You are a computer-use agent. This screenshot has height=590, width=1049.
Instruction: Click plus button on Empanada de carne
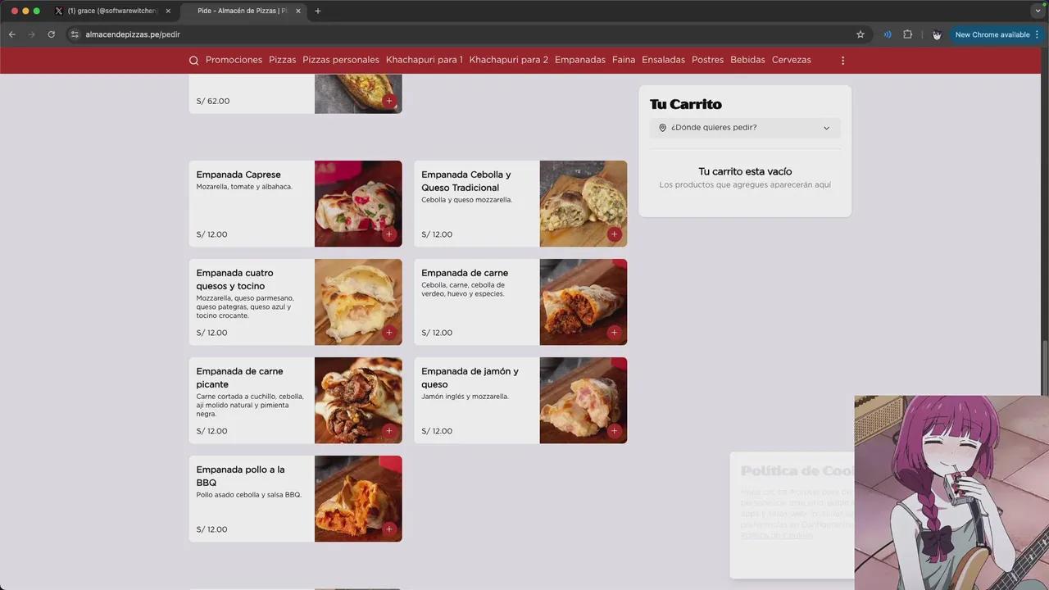tap(614, 333)
